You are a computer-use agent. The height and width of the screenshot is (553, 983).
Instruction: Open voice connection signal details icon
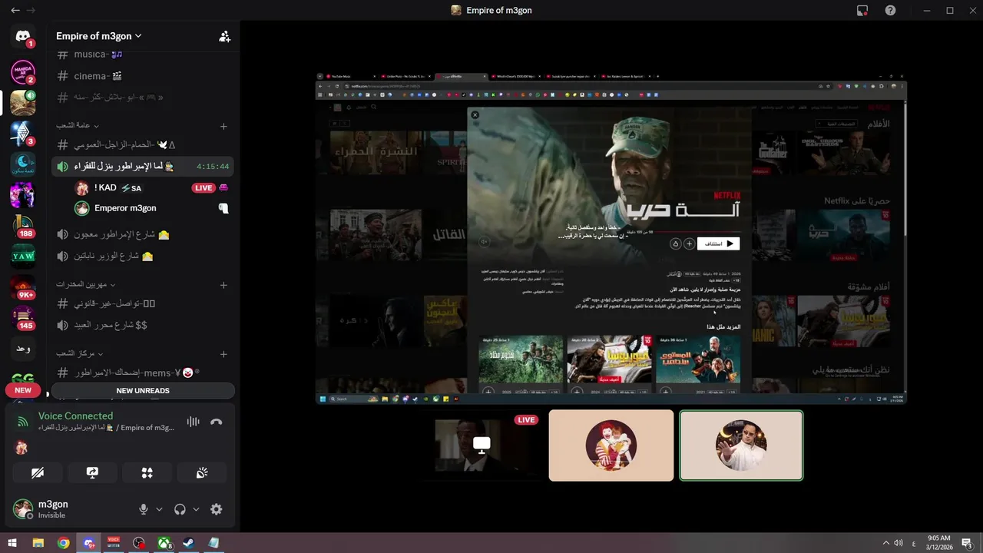click(23, 422)
